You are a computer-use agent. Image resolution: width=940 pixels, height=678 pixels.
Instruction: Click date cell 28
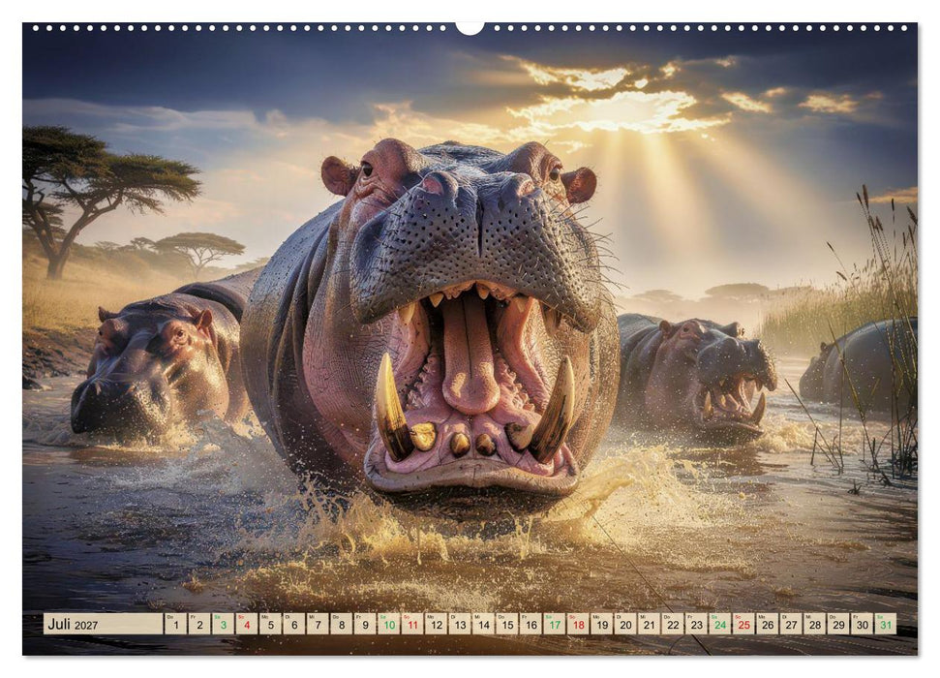pos(815,624)
